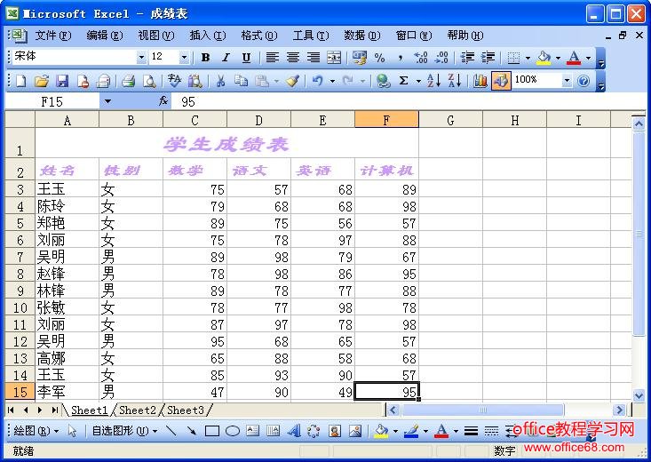Open the 数据 (Data) menu
Image resolution: width=651 pixels, height=462 pixels.
pos(362,36)
